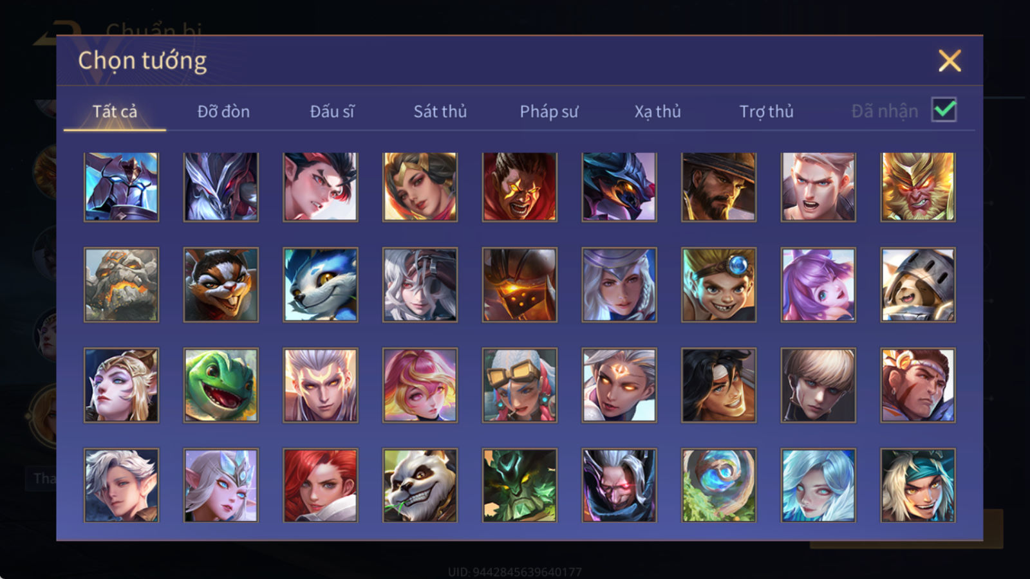Switch to Trợ thủ tab
This screenshot has width=1030, height=579.
click(x=766, y=111)
